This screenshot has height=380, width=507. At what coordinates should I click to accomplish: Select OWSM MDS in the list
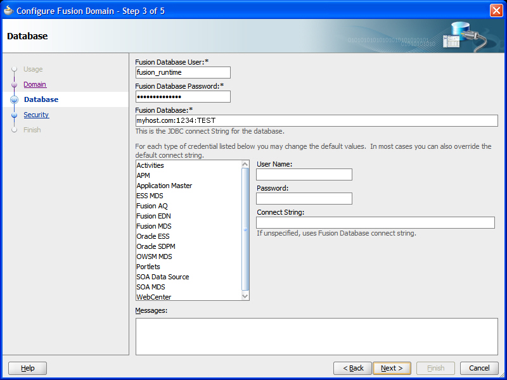coord(189,256)
